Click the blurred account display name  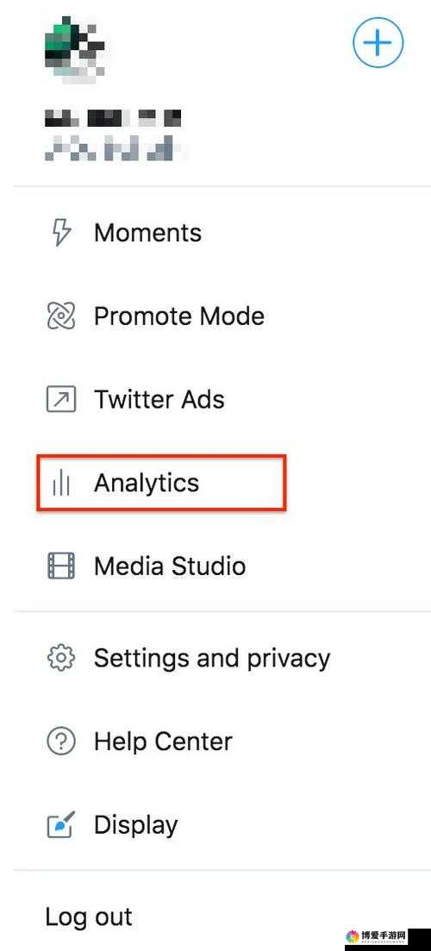113,117
